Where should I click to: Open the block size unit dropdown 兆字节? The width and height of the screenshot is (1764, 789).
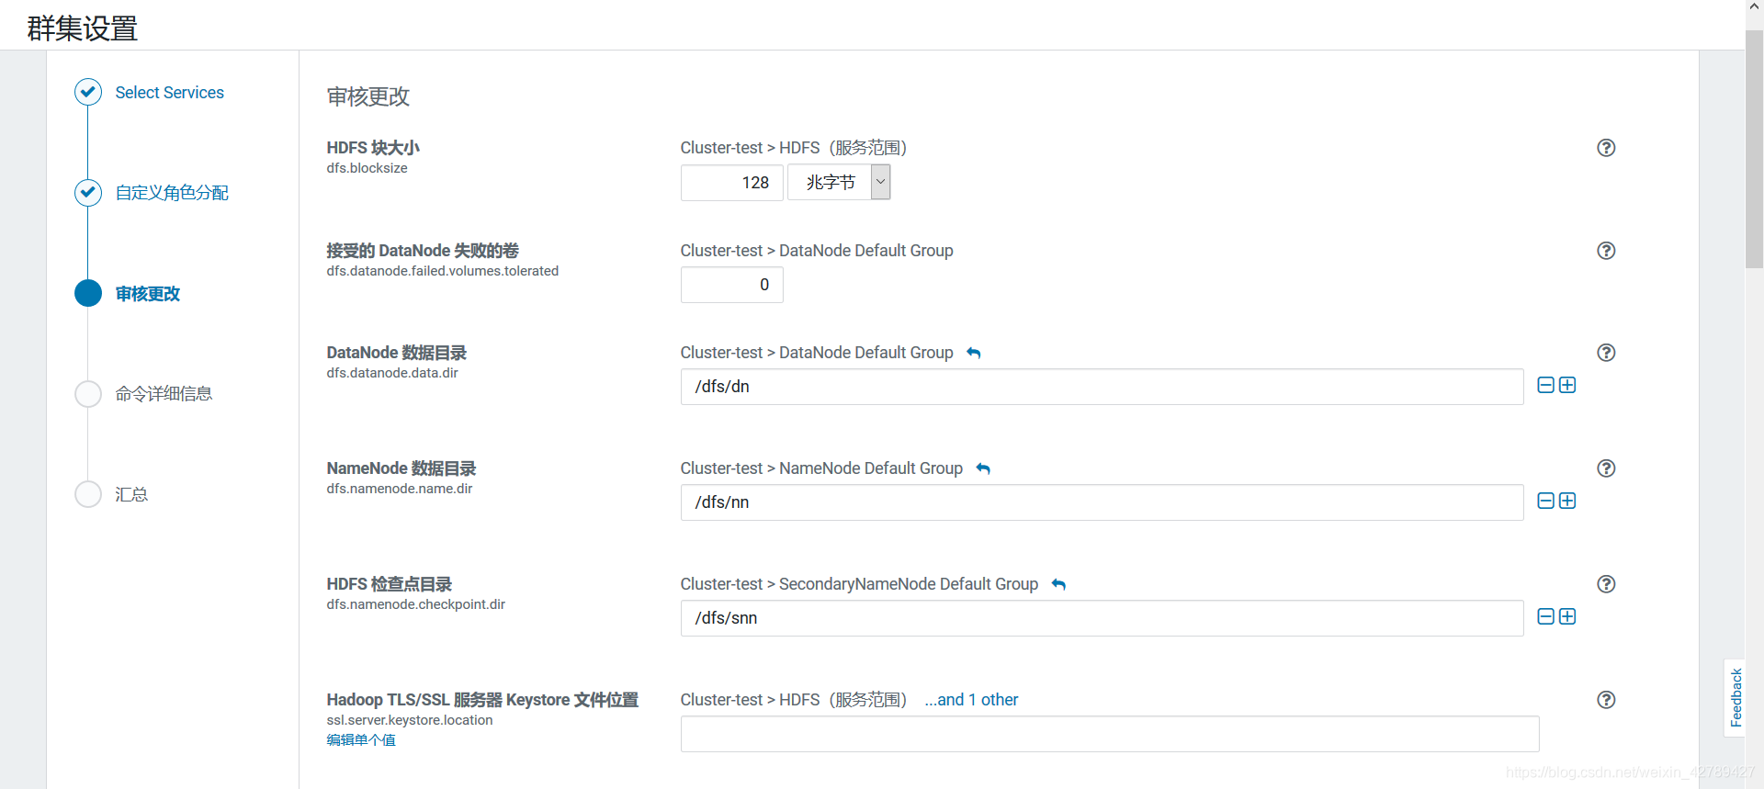point(839,182)
